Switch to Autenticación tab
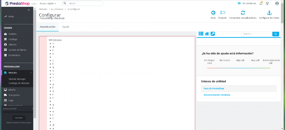The height and width of the screenshot is (130, 285). click(x=47, y=27)
